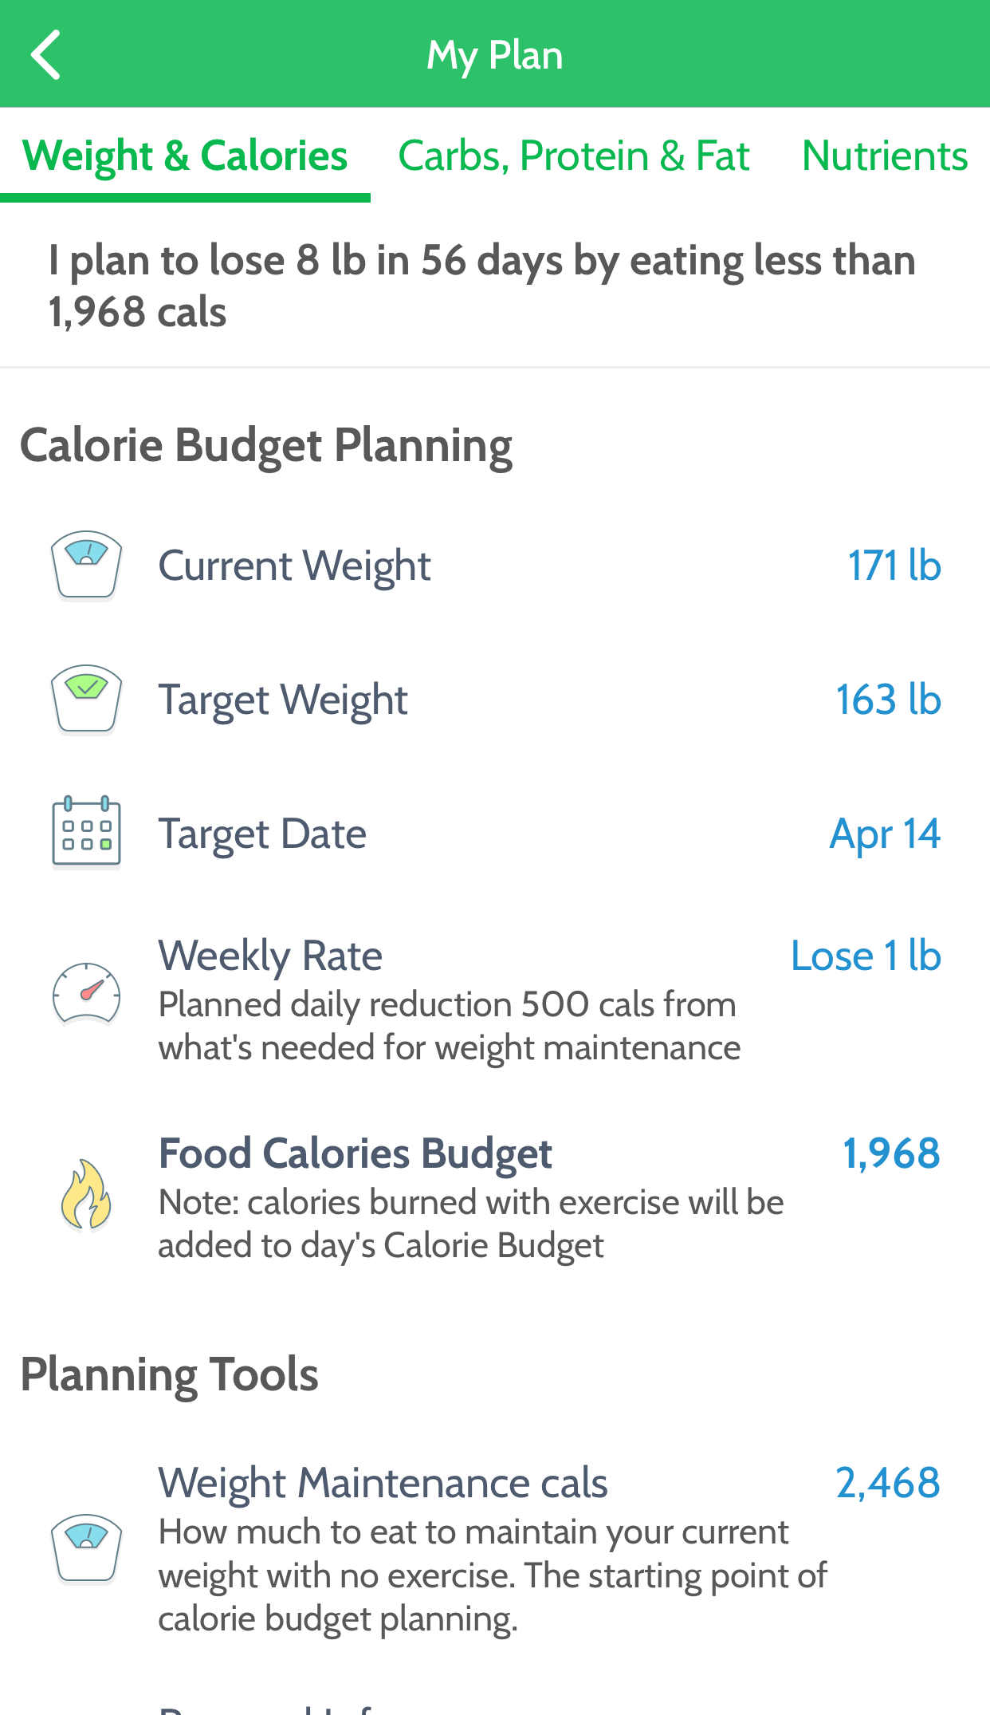
Task: Switch to Carbs, Protein & Fat tab
Action: (x=573, y=156)
